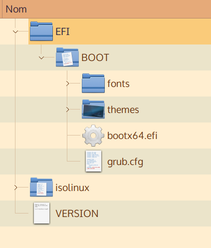The width and height of the screenshot is (211, 248).
Task: Click the fonts folder icon
Action: click(x=93, y=83)
